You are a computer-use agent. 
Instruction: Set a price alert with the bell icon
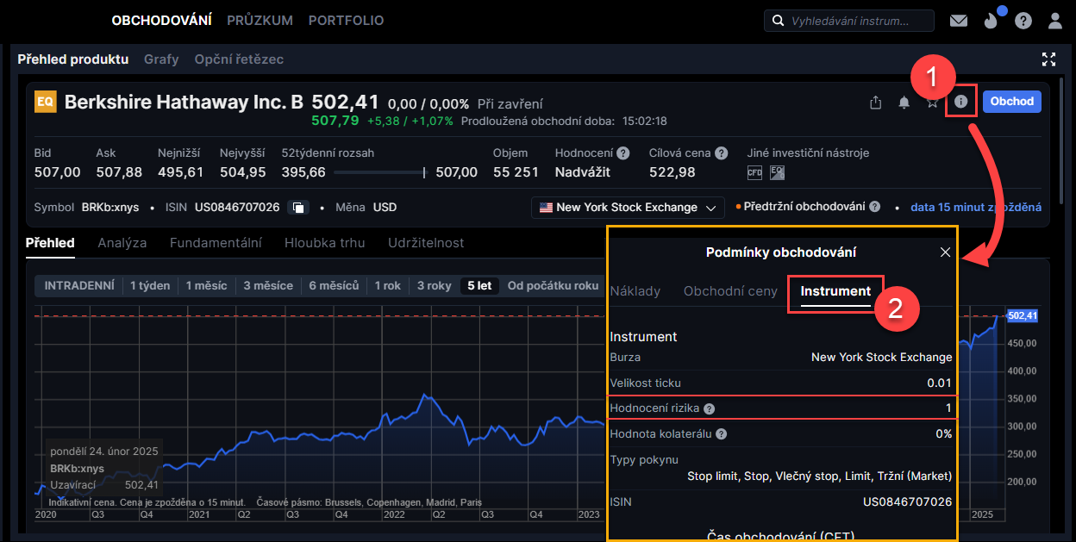(x=904, y=103)
